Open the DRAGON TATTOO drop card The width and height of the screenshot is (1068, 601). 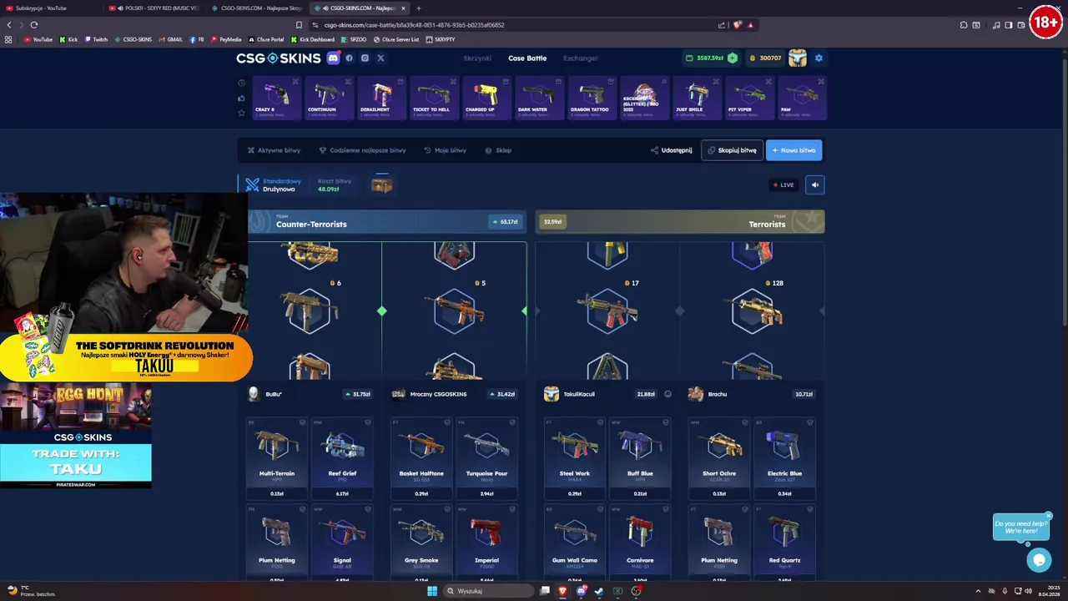point(591,98)
